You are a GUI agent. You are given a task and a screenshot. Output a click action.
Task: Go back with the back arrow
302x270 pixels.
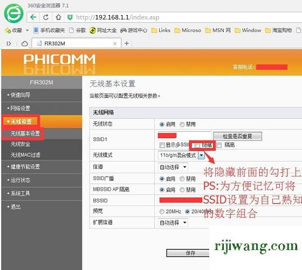pyautogui.click(x=33, y=17)
